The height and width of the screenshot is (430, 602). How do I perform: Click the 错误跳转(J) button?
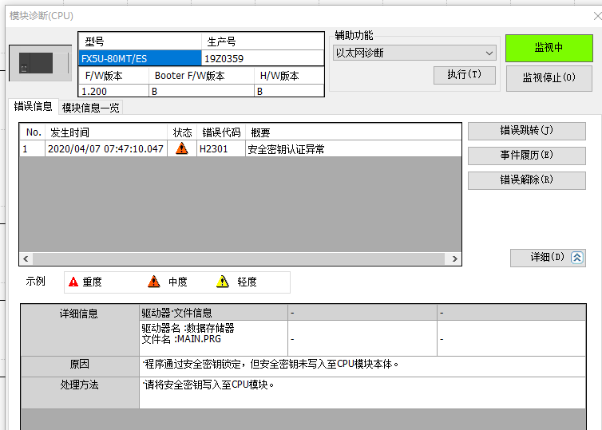pyautogui.click(x=526, y=131)
